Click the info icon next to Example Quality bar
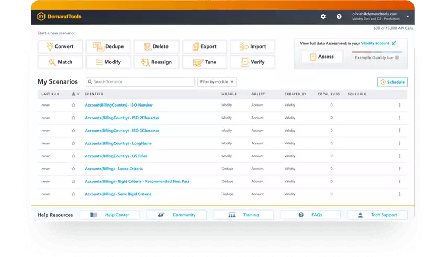This screenshot has height=257, width=446. tap(397, 57)
